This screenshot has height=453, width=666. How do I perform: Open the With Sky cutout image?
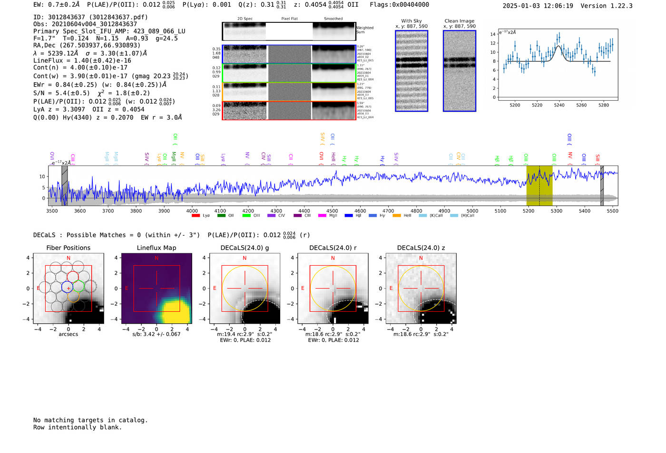[x=411, y=71]
